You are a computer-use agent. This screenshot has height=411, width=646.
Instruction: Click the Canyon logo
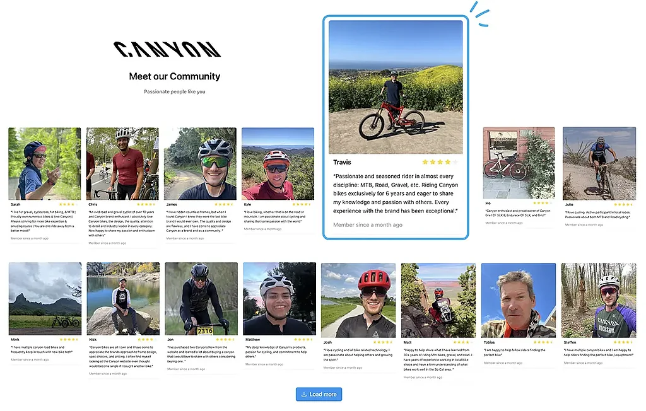pyautogui.click(x=167, y=49)
